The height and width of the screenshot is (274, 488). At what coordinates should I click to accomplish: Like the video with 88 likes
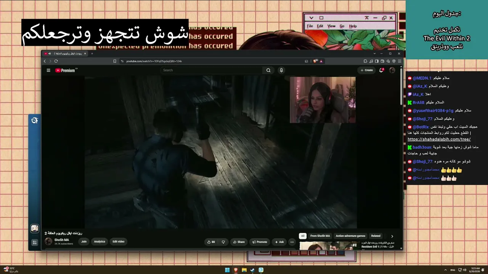(211, 242)
